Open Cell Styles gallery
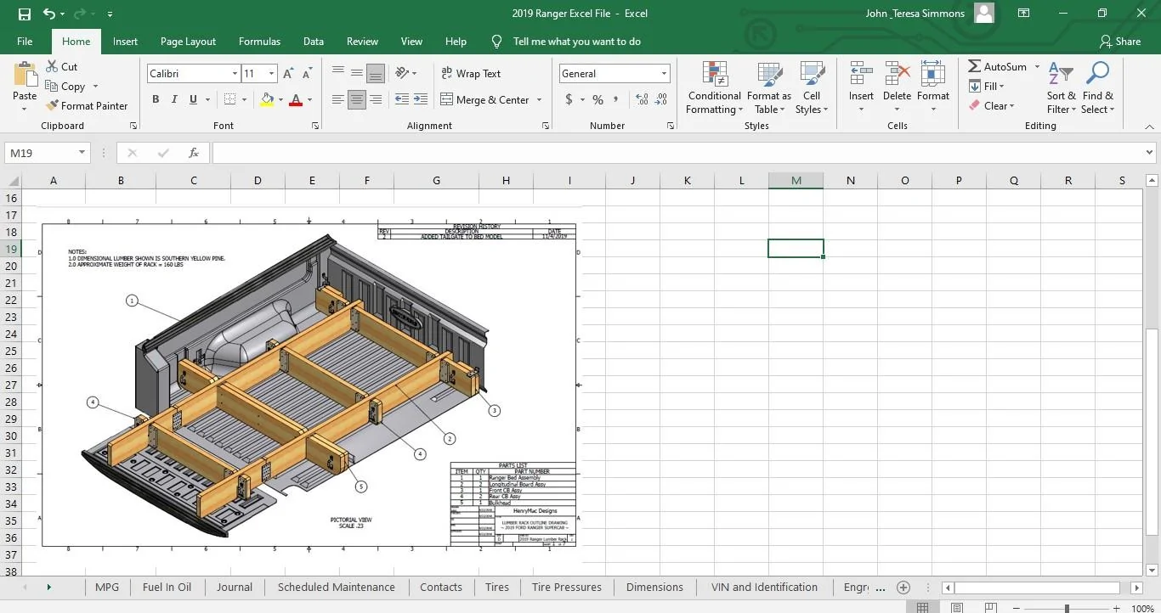This screenshot has height=613, width=1161. click(812, 88)
